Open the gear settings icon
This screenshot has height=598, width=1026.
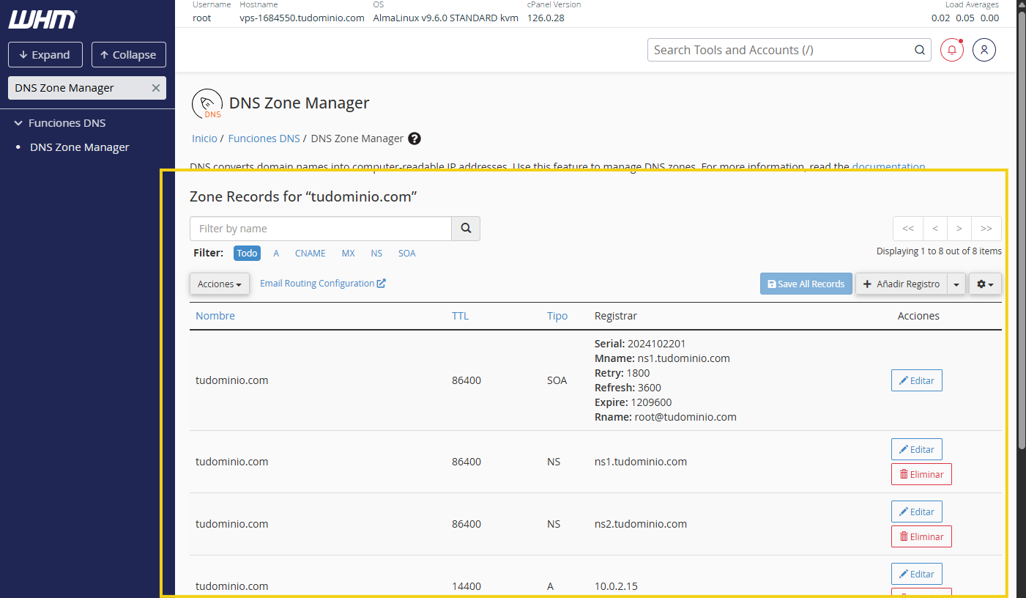pyautogui.click(x=985, y=284)
